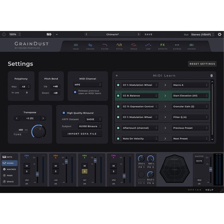Switch to the ARP tab

pos(148,47)
